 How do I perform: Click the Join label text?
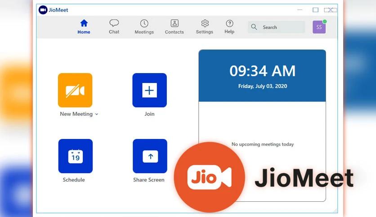coord(149,114)
